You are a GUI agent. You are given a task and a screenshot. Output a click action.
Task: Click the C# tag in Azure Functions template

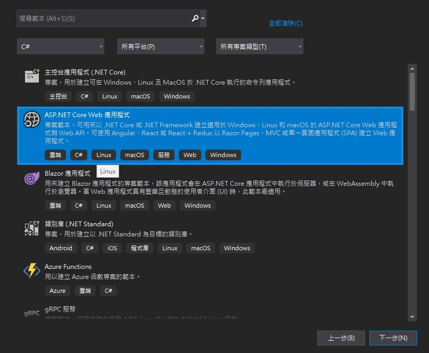[109, 291]
